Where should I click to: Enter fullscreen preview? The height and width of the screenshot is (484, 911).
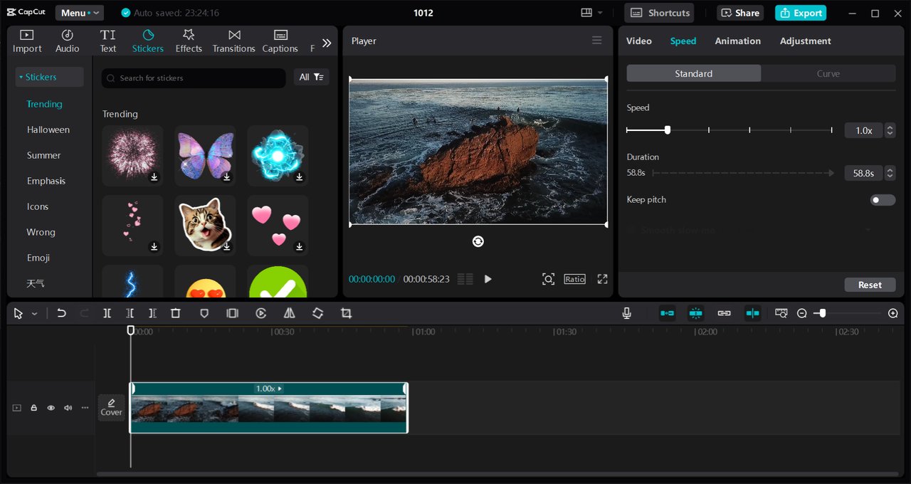[x=602, y=279]
